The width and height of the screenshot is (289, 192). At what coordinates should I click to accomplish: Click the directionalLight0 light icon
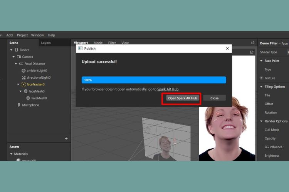[x=24, y=78]
